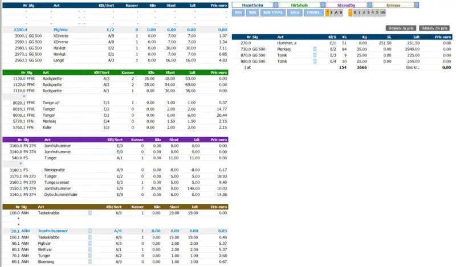Open the note icon on Torsk 880.0 row
Image resolution: width=456 pixels, height=267 pixels.
pos(315,61)
